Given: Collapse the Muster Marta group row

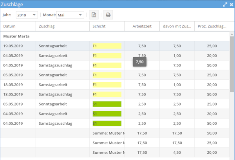Looking at the screenshot, I should click(x=17, y=36).
